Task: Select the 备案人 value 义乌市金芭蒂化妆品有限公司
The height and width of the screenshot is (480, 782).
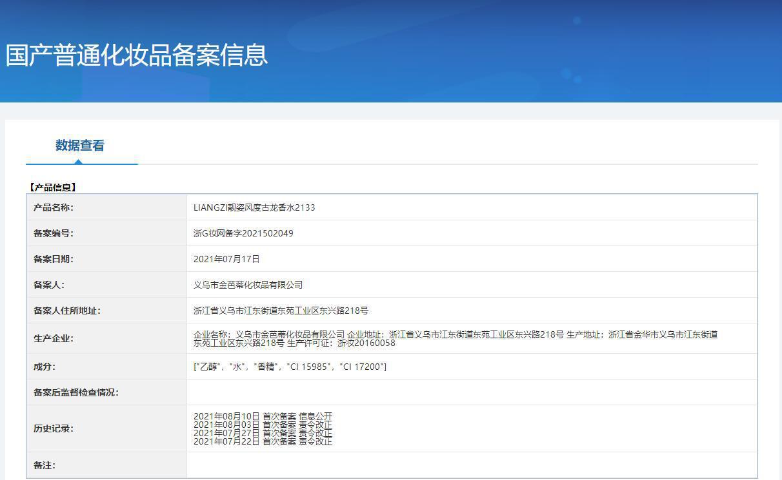Action: click(248, 285)
